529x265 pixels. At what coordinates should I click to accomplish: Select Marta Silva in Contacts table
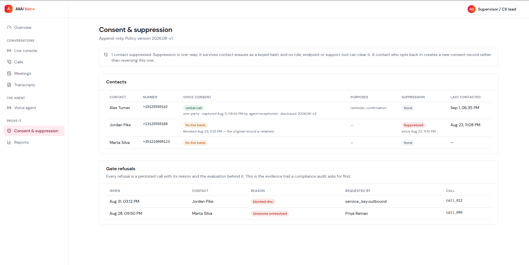tap(120, 143)
